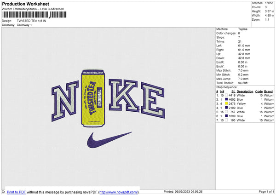Screen dimensions: 276x195
Task: Click the EndX label
Action: point(220,62)
